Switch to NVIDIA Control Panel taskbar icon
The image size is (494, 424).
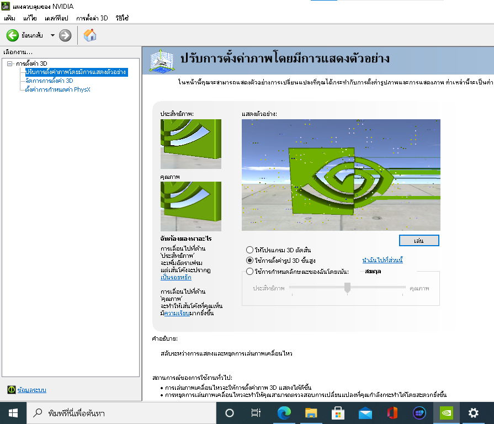[x=447, y=413]
